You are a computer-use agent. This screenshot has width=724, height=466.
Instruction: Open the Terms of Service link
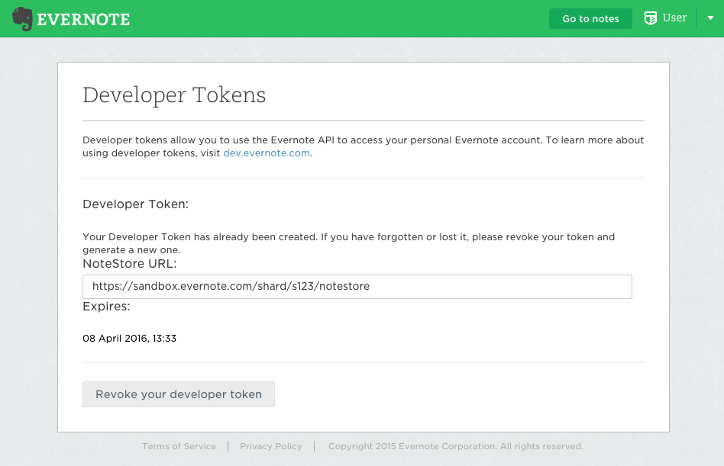pyautogui.click(x=179, y=446)
